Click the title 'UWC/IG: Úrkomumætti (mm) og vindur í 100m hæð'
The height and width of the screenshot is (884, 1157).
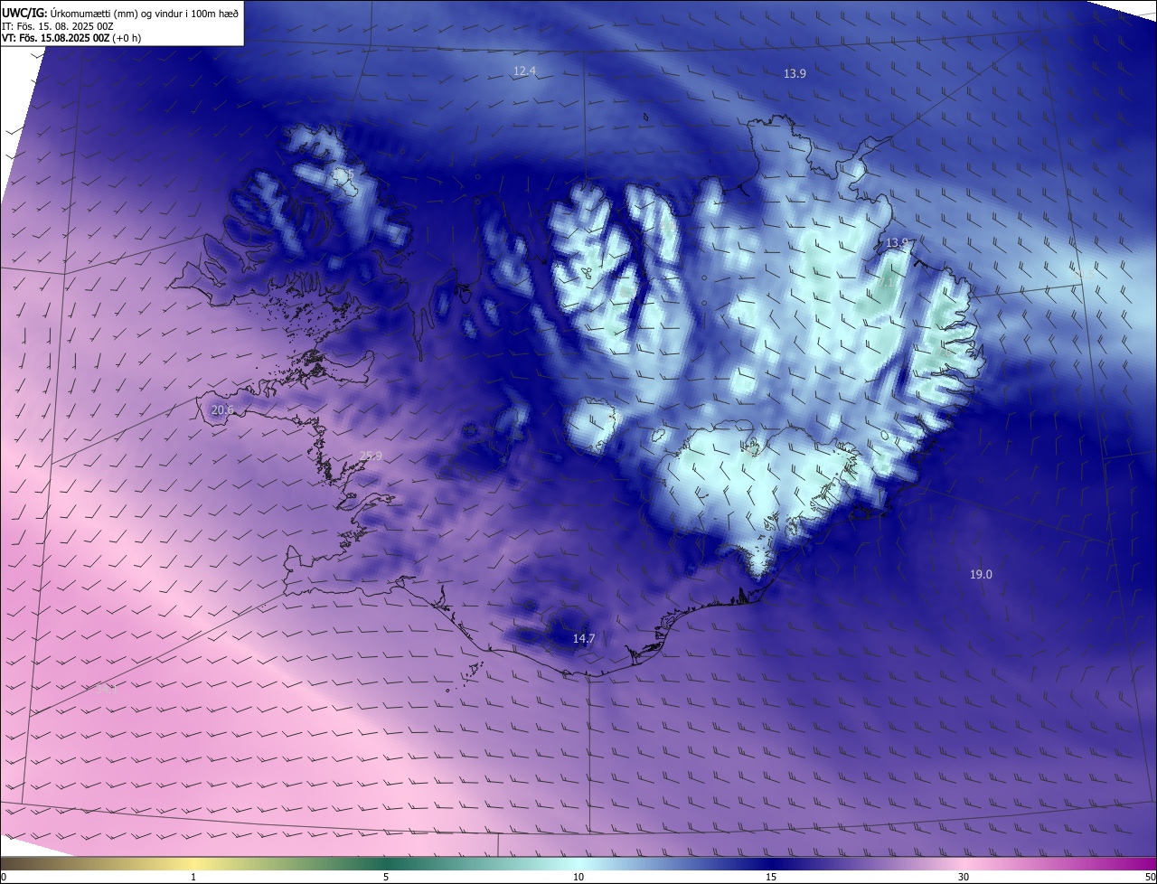[x=120, y=13]
